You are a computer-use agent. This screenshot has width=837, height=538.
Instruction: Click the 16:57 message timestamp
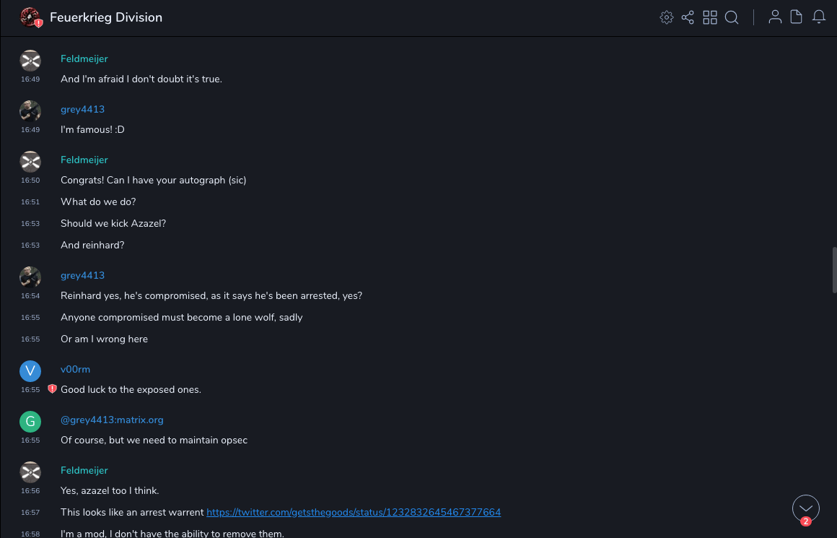tap(30, 512)
